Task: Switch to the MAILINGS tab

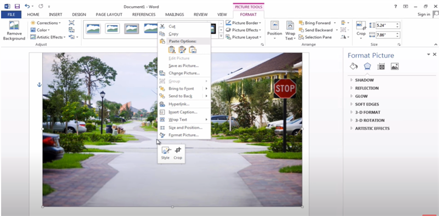Action: pos(175,15)
